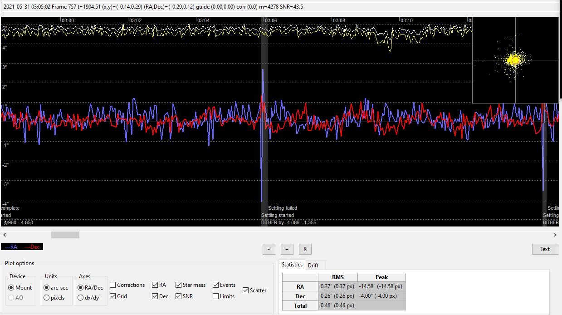This screenshot has width=562, height=315.
Task: Switch to the Drift tab
Action: (x=313, y=265)
